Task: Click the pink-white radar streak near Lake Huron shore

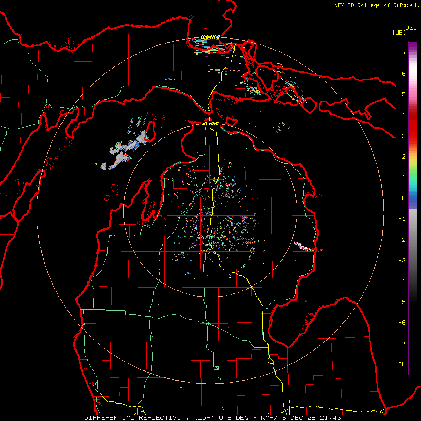Action: (304, 247)
